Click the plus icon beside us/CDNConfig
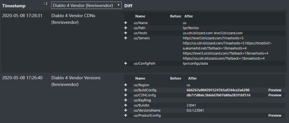This screenshot has height=123, width=289. pos(126,95)
